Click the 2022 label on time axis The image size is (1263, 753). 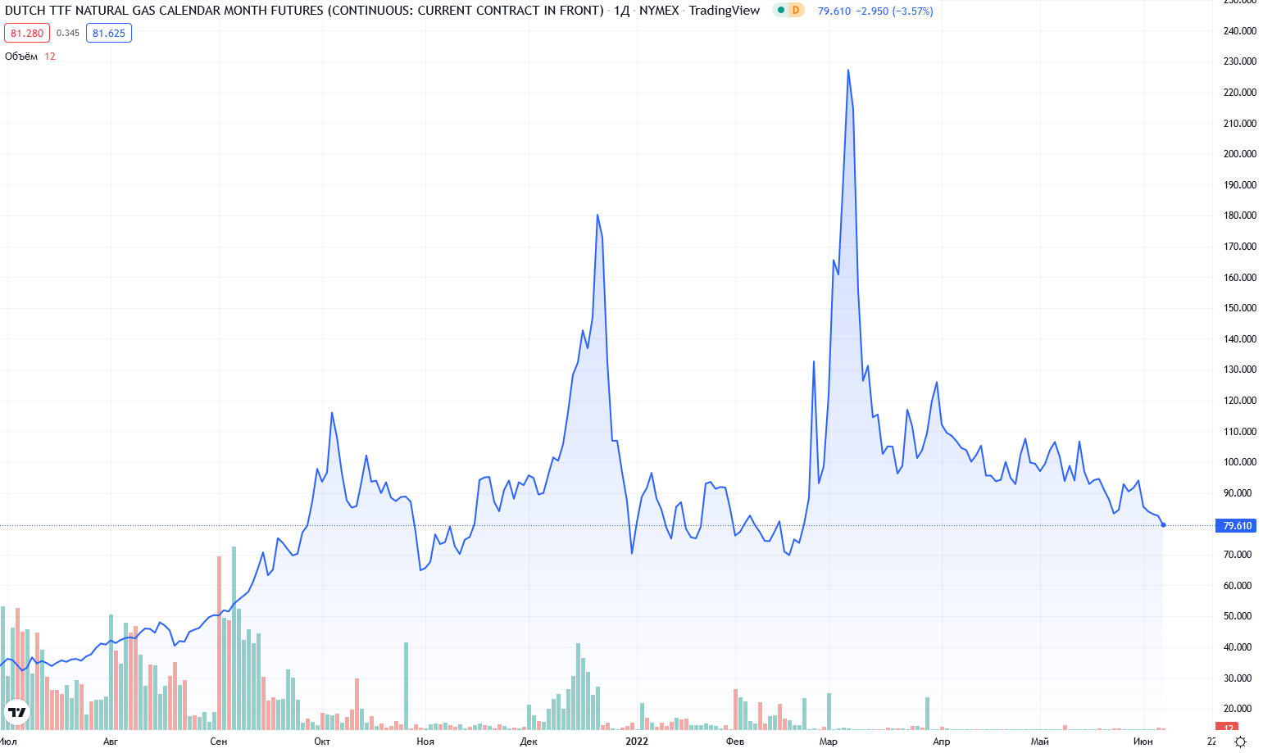point(636,742)
